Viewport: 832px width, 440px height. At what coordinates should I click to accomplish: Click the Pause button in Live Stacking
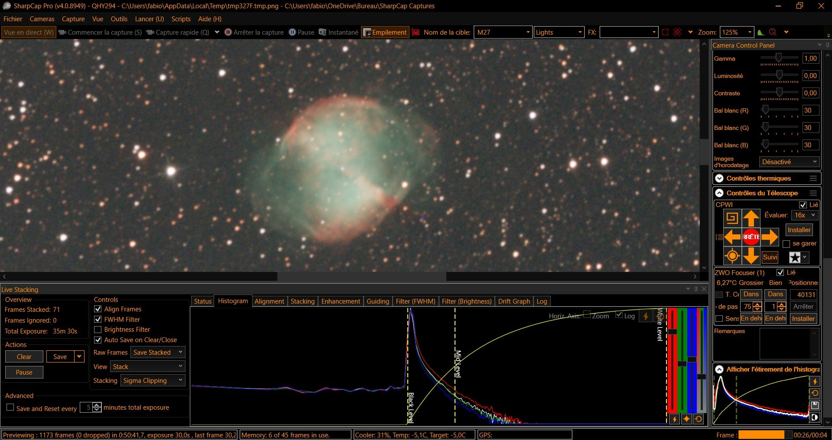click(x=24, y=372)
